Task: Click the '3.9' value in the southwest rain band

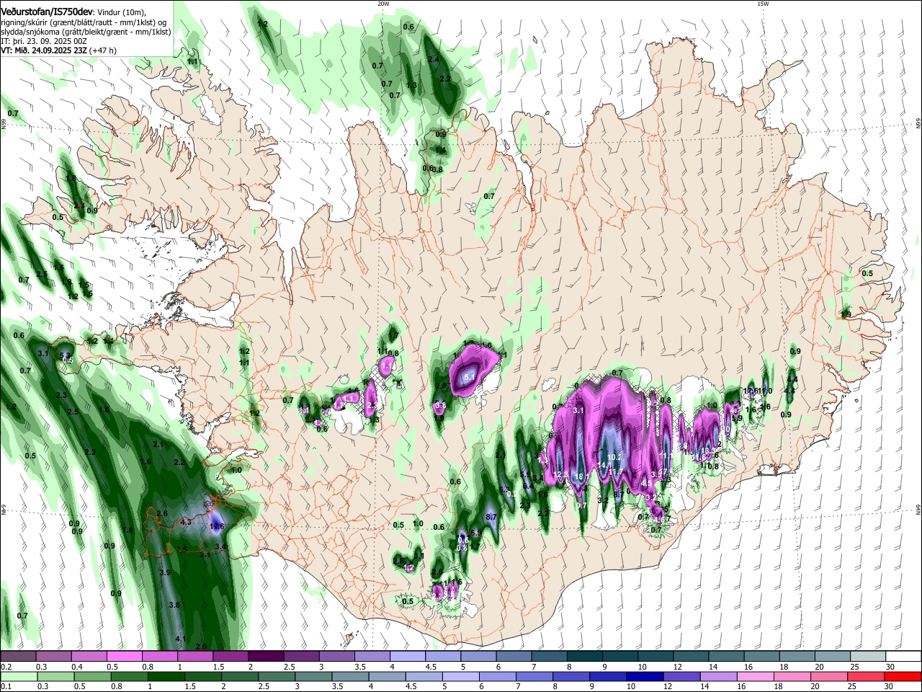Action: [164, 572]
